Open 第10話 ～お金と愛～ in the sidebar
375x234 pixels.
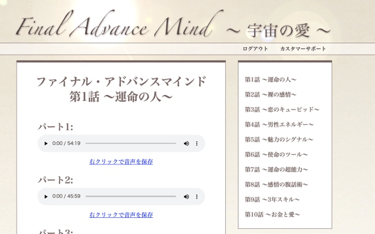(x=272, y=215)
